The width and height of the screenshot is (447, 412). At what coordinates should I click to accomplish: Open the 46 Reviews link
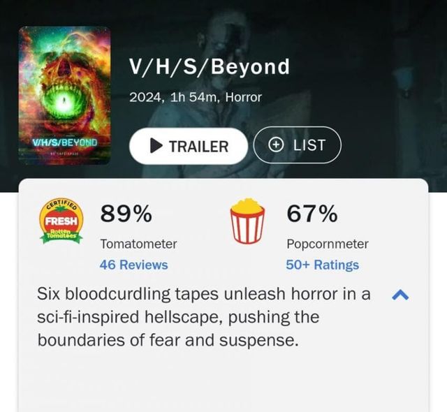point(133,265)
